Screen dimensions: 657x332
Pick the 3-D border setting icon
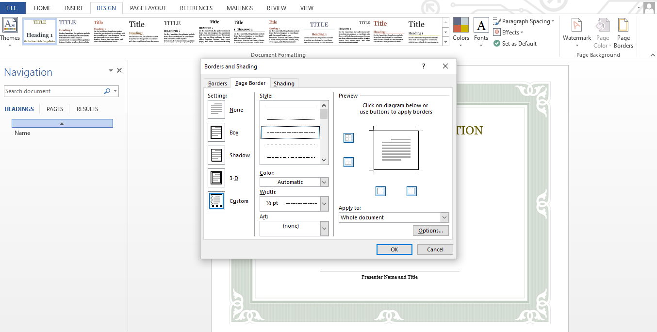[x=216, y=178]
